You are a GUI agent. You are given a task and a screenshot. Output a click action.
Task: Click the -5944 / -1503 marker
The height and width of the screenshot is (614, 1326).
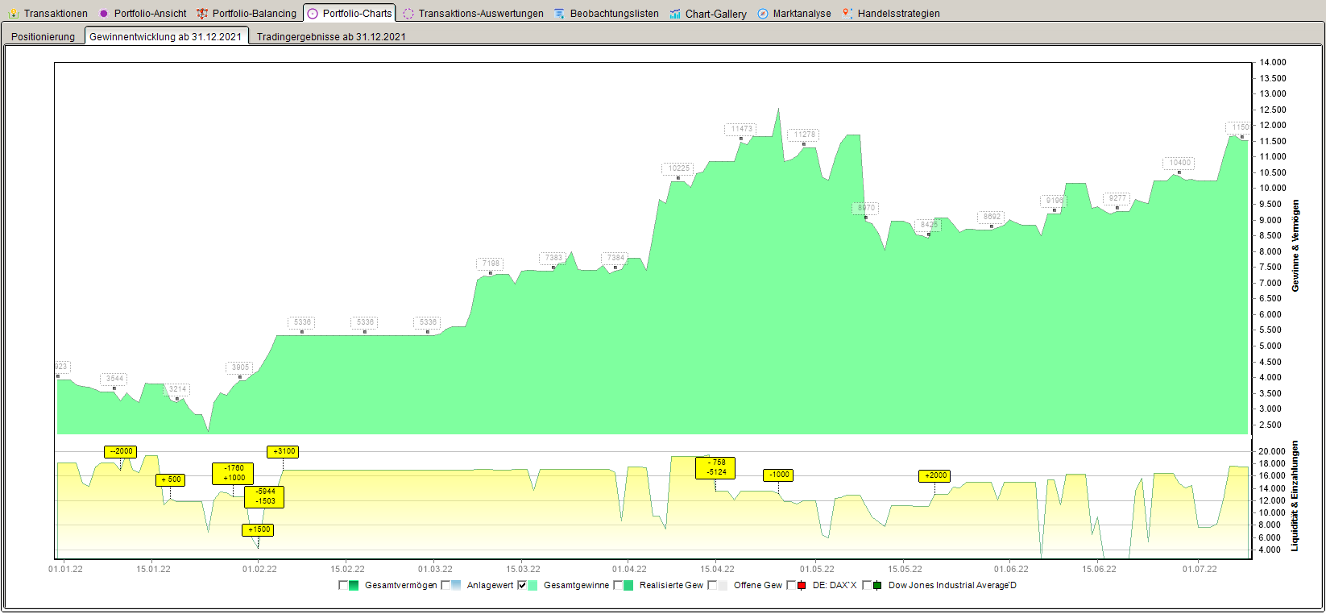tap(264, 496)
